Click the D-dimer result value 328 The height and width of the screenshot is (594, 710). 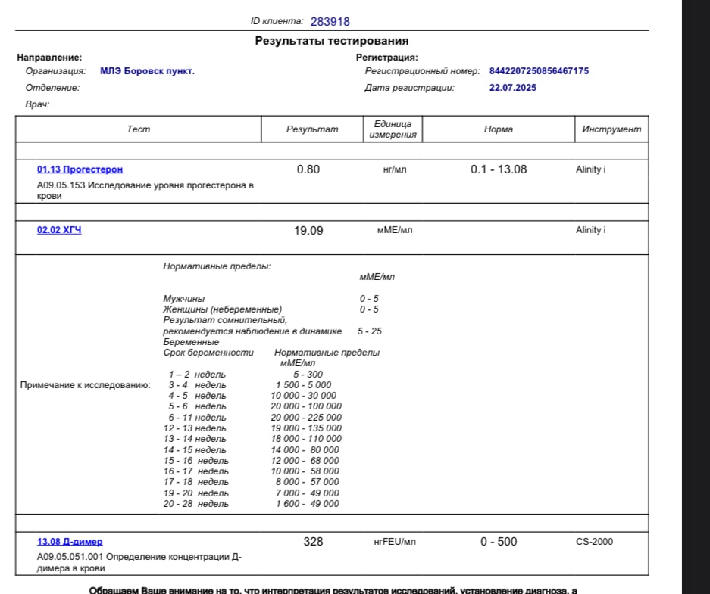[313, 542]
